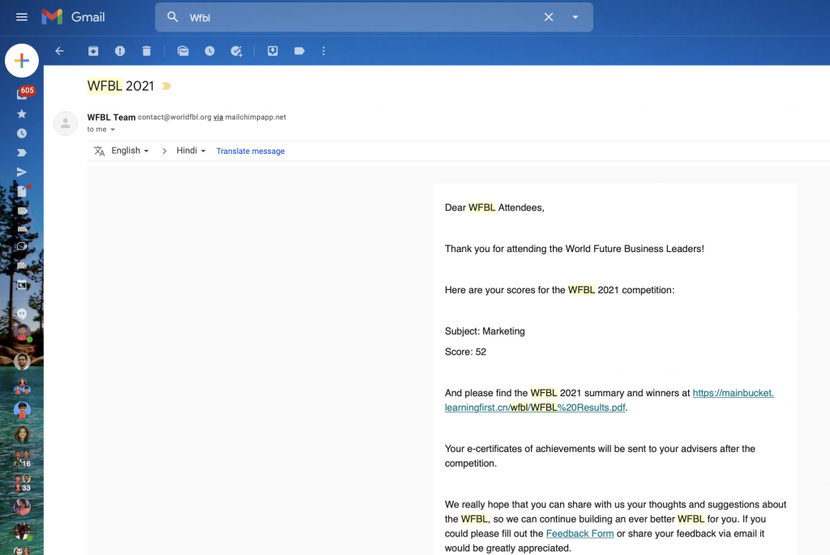Add this email to Tasks
The width and height of the screenshot is (830, 555).
coord(236,51)
